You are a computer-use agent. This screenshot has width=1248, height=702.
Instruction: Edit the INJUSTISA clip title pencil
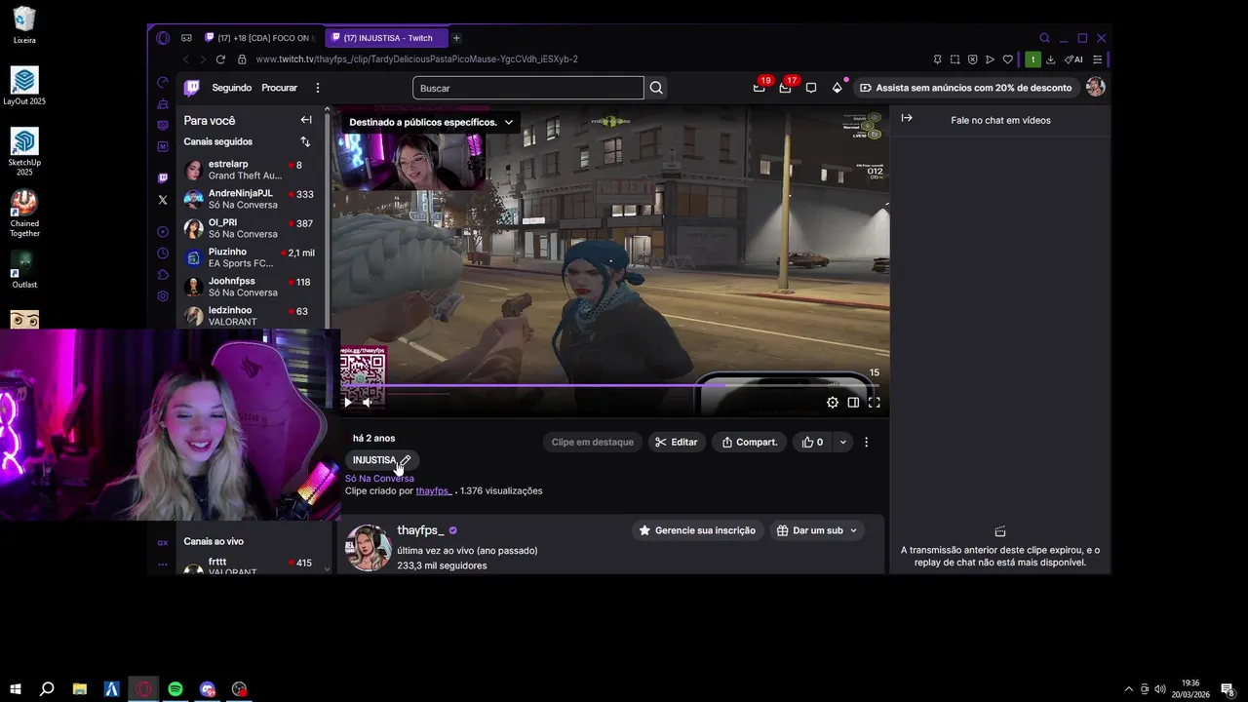(406, 460)
